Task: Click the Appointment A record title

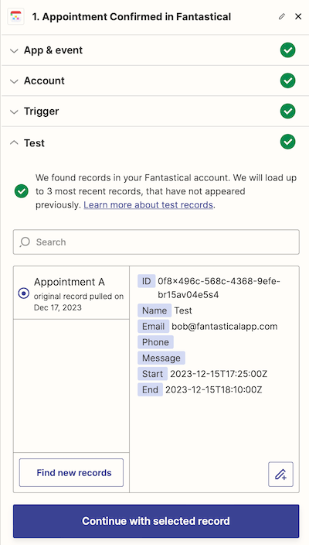Action: click(70, 282)
